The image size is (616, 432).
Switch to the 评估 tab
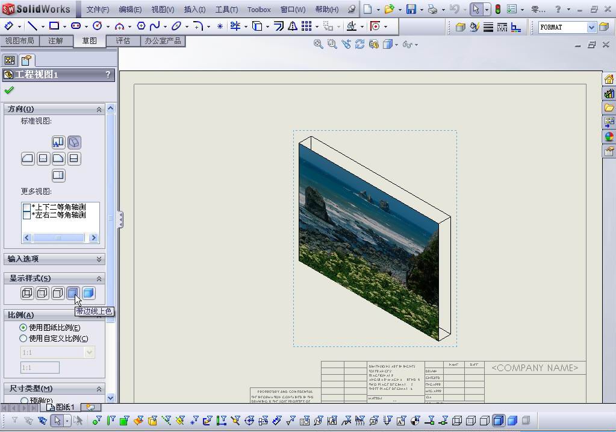(123, 40)
